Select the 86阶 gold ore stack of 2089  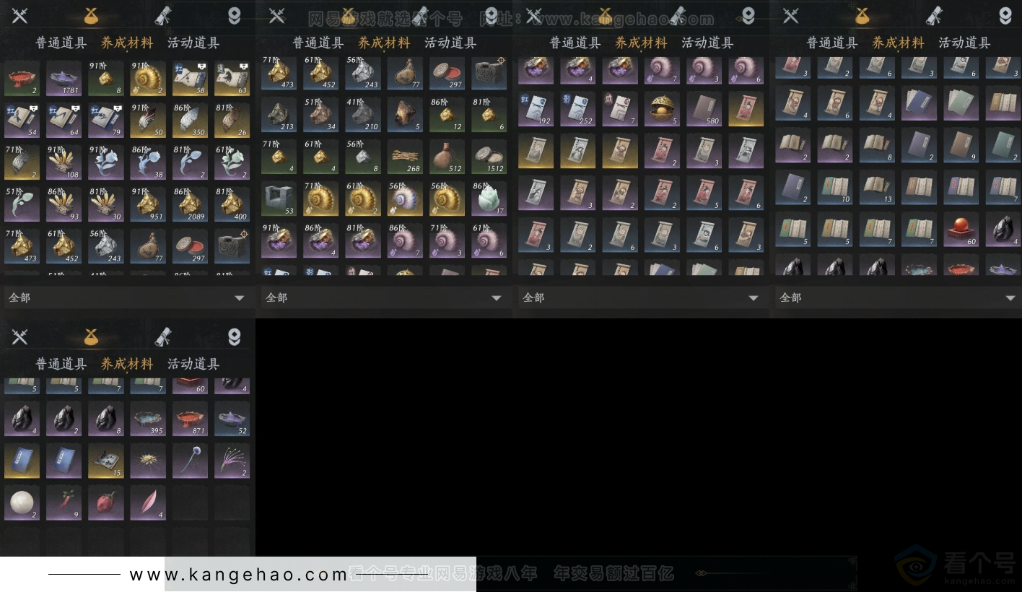[190, 204]
